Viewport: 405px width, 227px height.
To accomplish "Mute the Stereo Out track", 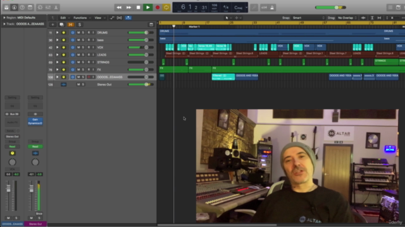I will [x=78, y=84].
